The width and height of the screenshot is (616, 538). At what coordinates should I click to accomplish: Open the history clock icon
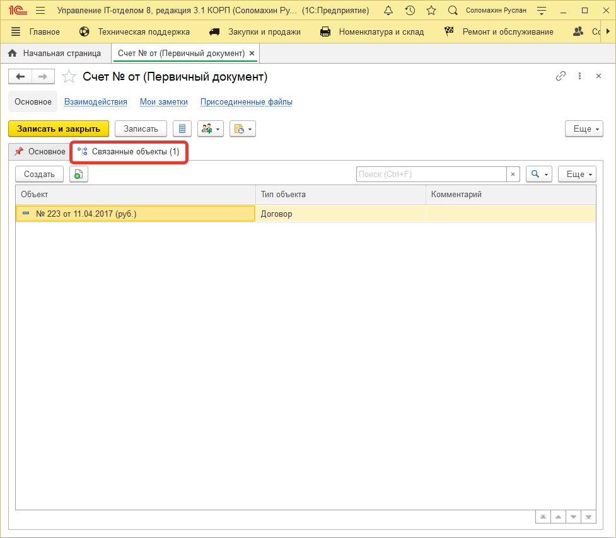point(410,11)
